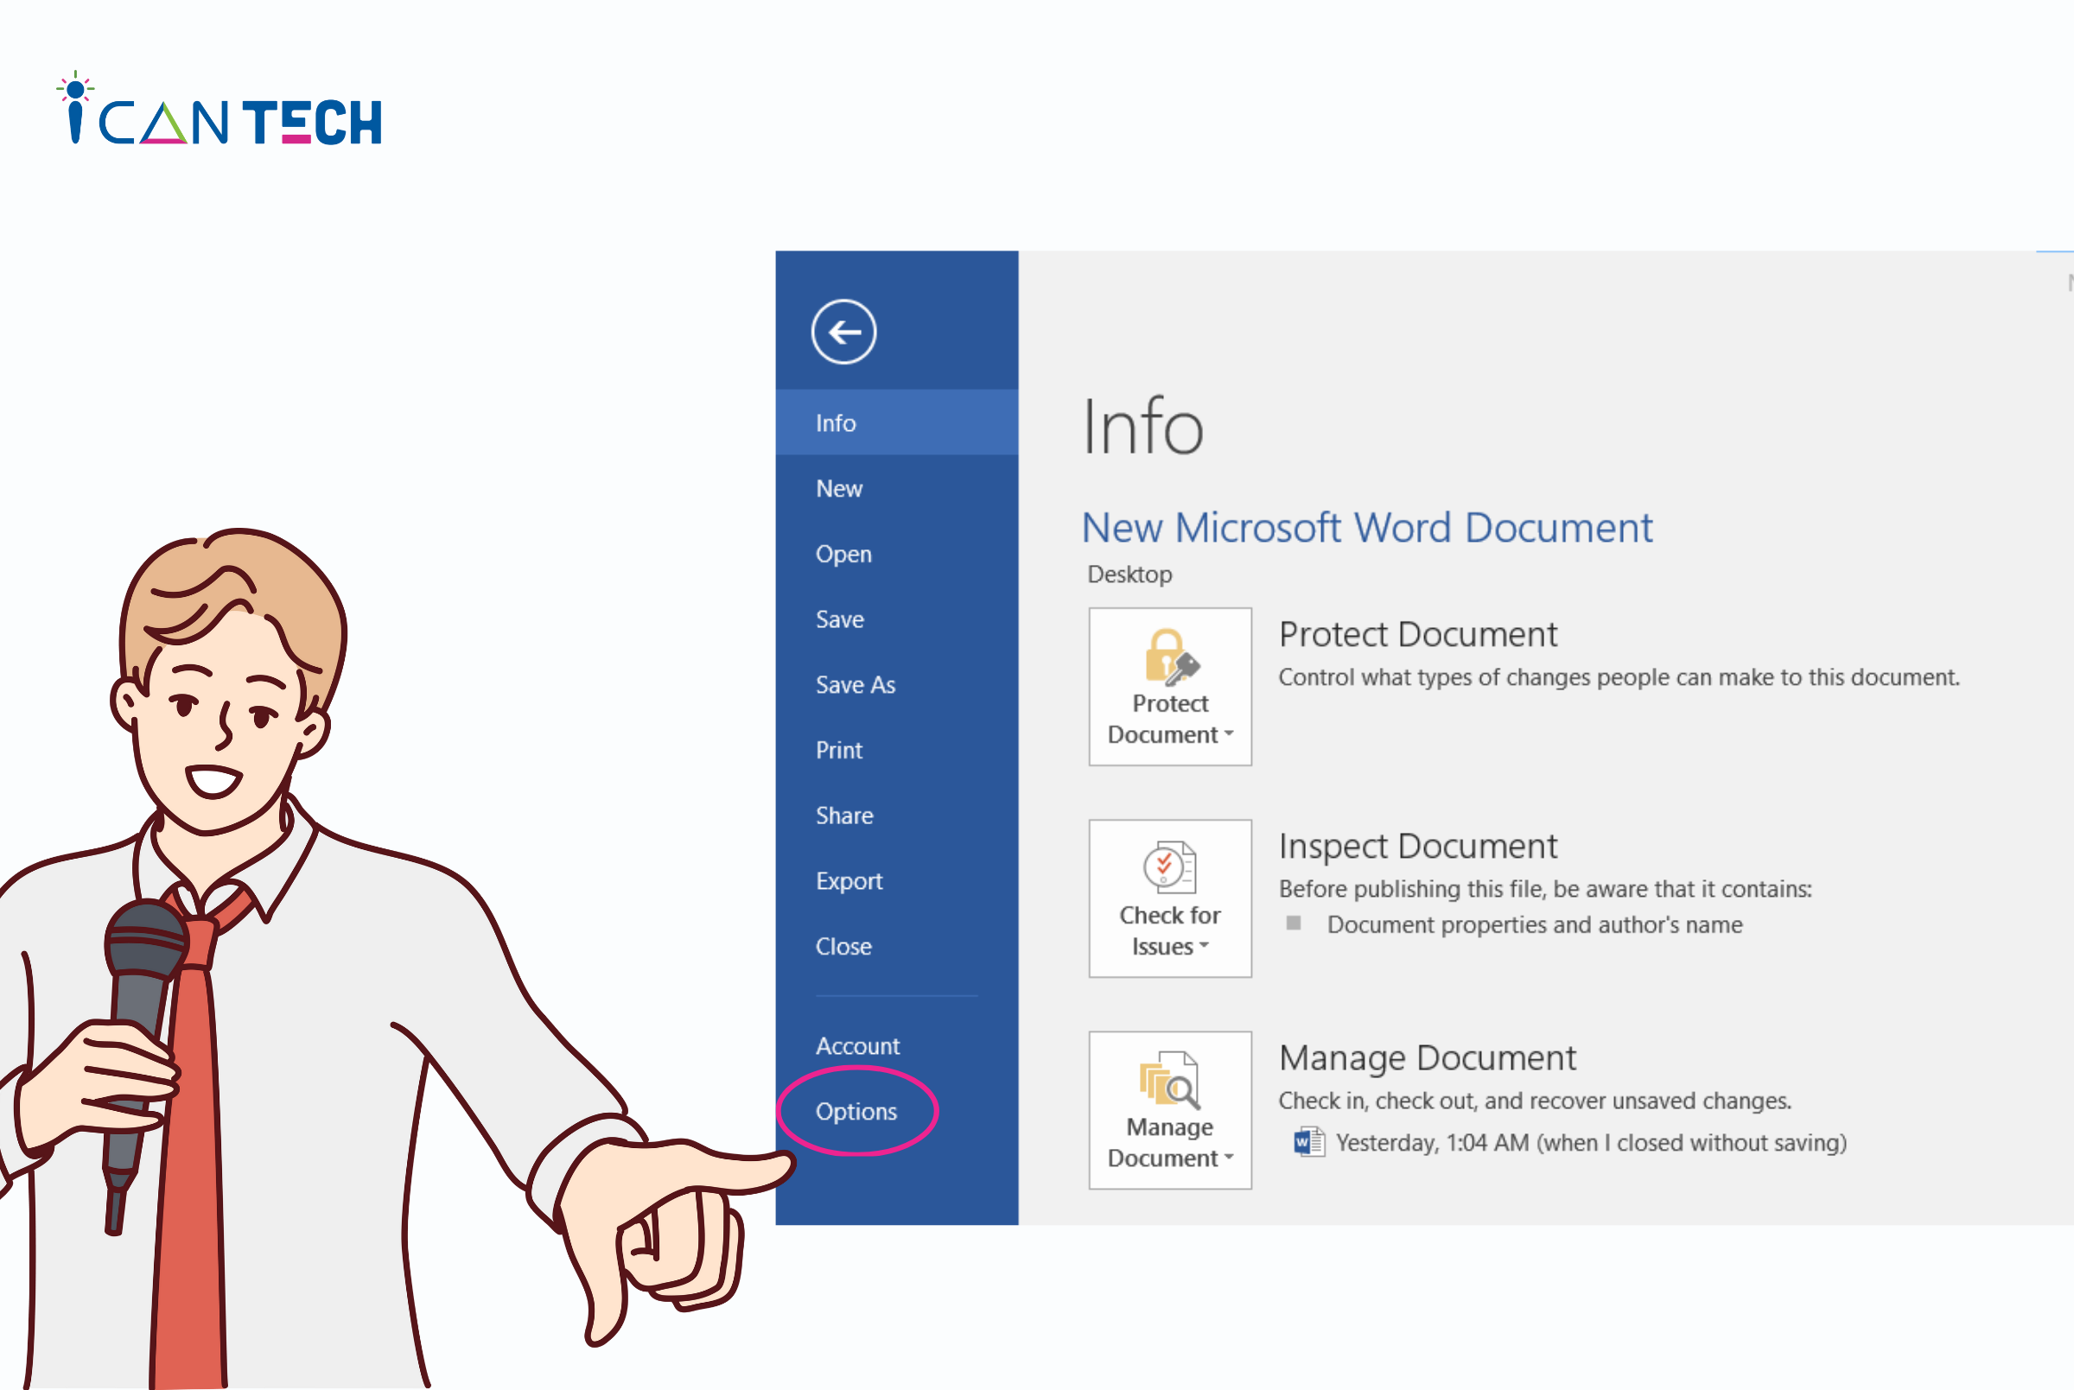This screenshot has height=1390, width=2074.
Task: Open Word Options from the sidebar
Action: (896, 1112)
